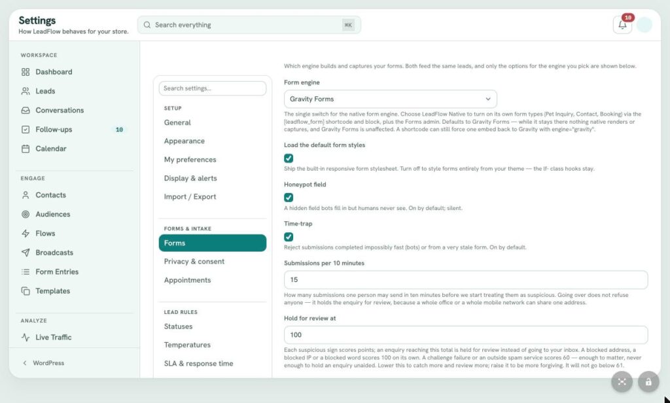Click the ENGAGE sidebar heading

point(33,178)
